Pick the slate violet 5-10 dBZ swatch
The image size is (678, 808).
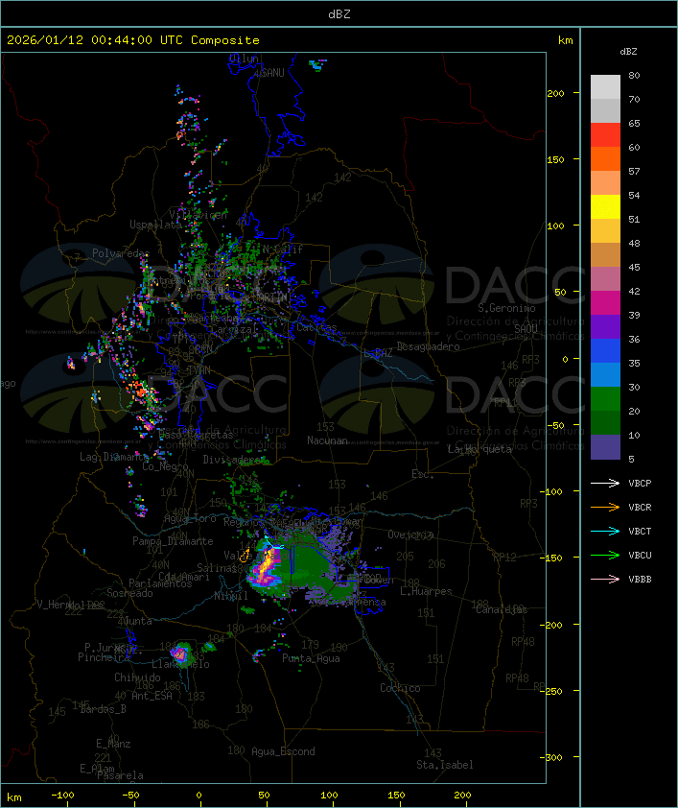pyautogui.click(x=605, y=446)
